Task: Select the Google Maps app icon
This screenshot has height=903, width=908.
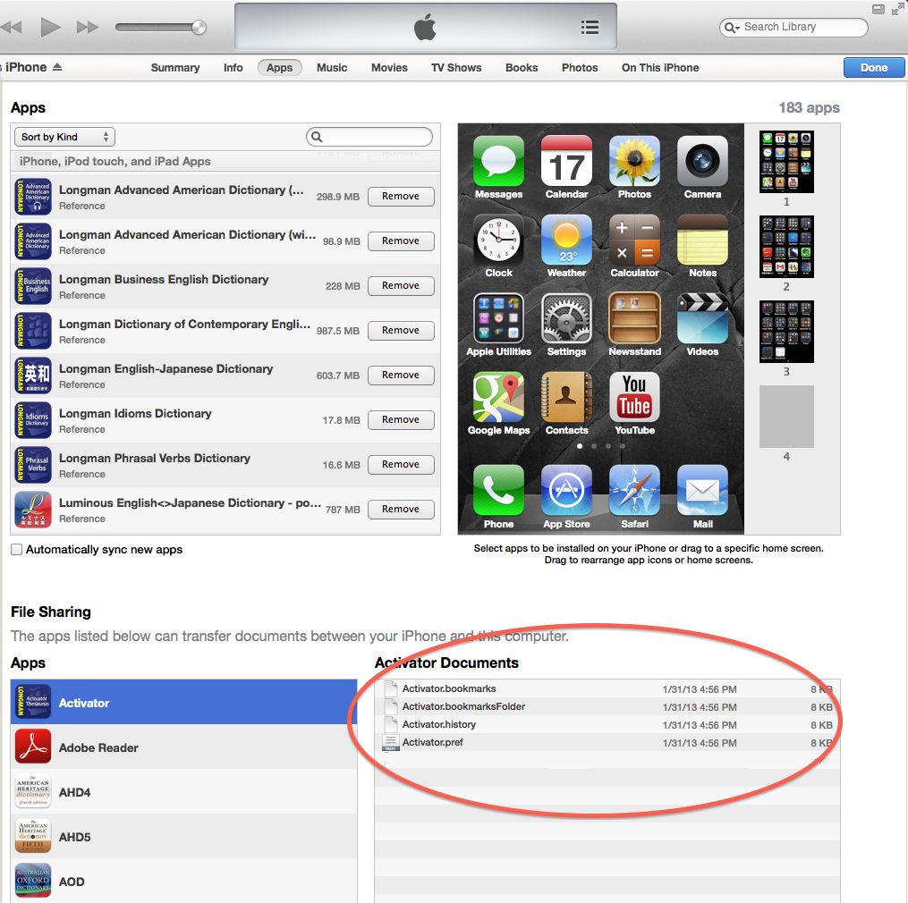Action: point(498,397)
